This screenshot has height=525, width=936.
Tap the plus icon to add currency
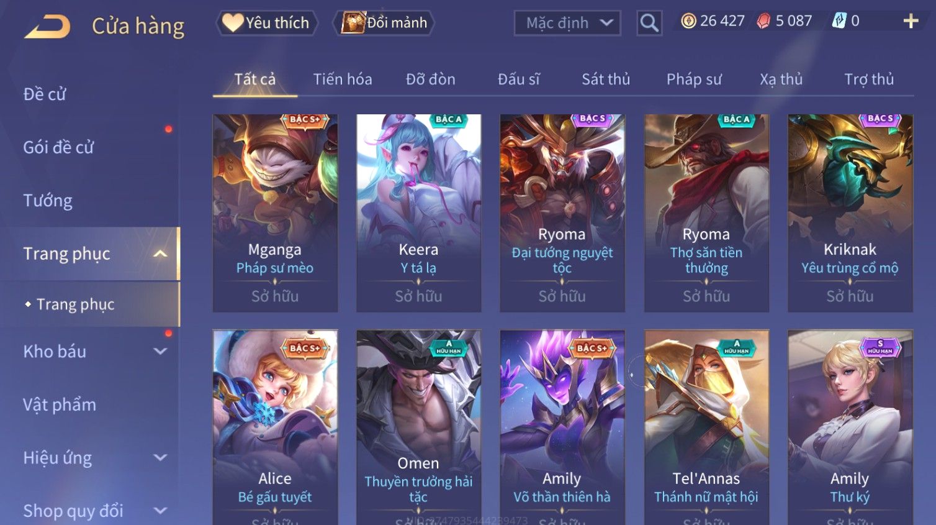point(911,21)
